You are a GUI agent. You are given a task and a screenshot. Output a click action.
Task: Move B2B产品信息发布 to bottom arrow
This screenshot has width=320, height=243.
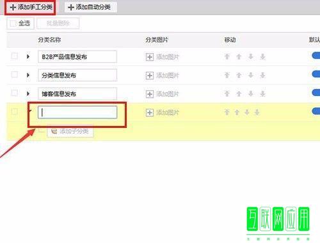[x=263, y=56]
